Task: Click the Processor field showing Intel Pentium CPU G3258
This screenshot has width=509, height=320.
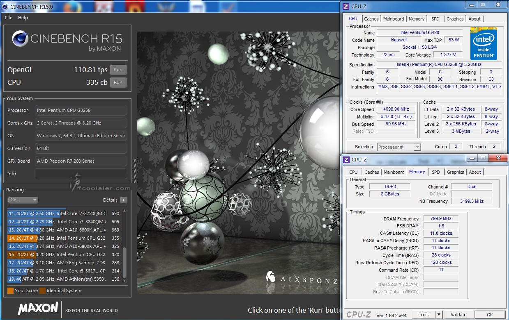Action: point(81,110)
